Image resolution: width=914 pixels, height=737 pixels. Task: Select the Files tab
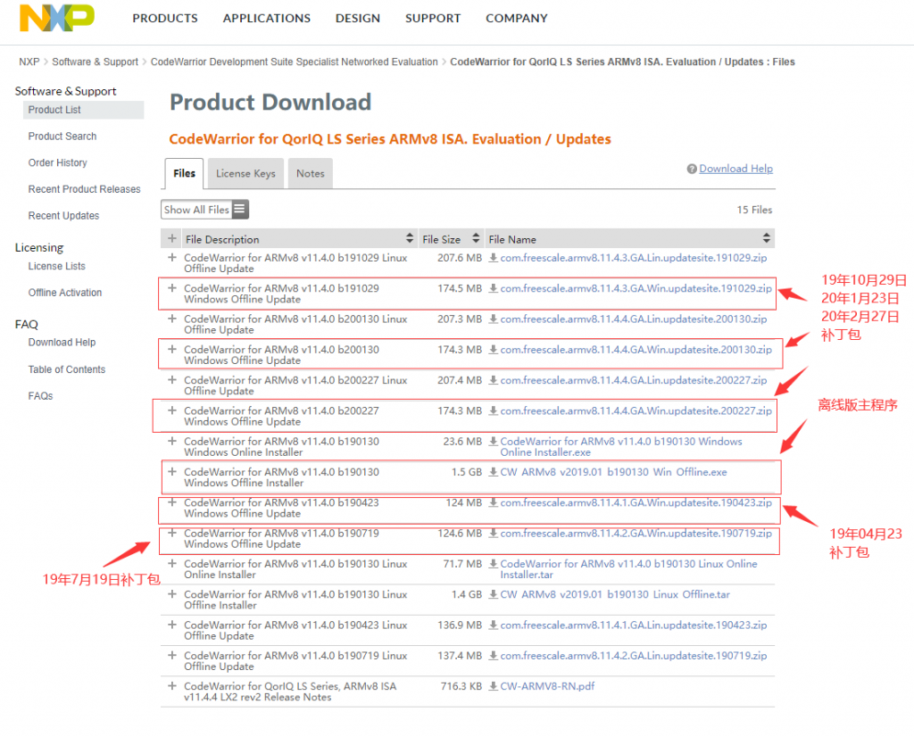[x=184, y=174]
